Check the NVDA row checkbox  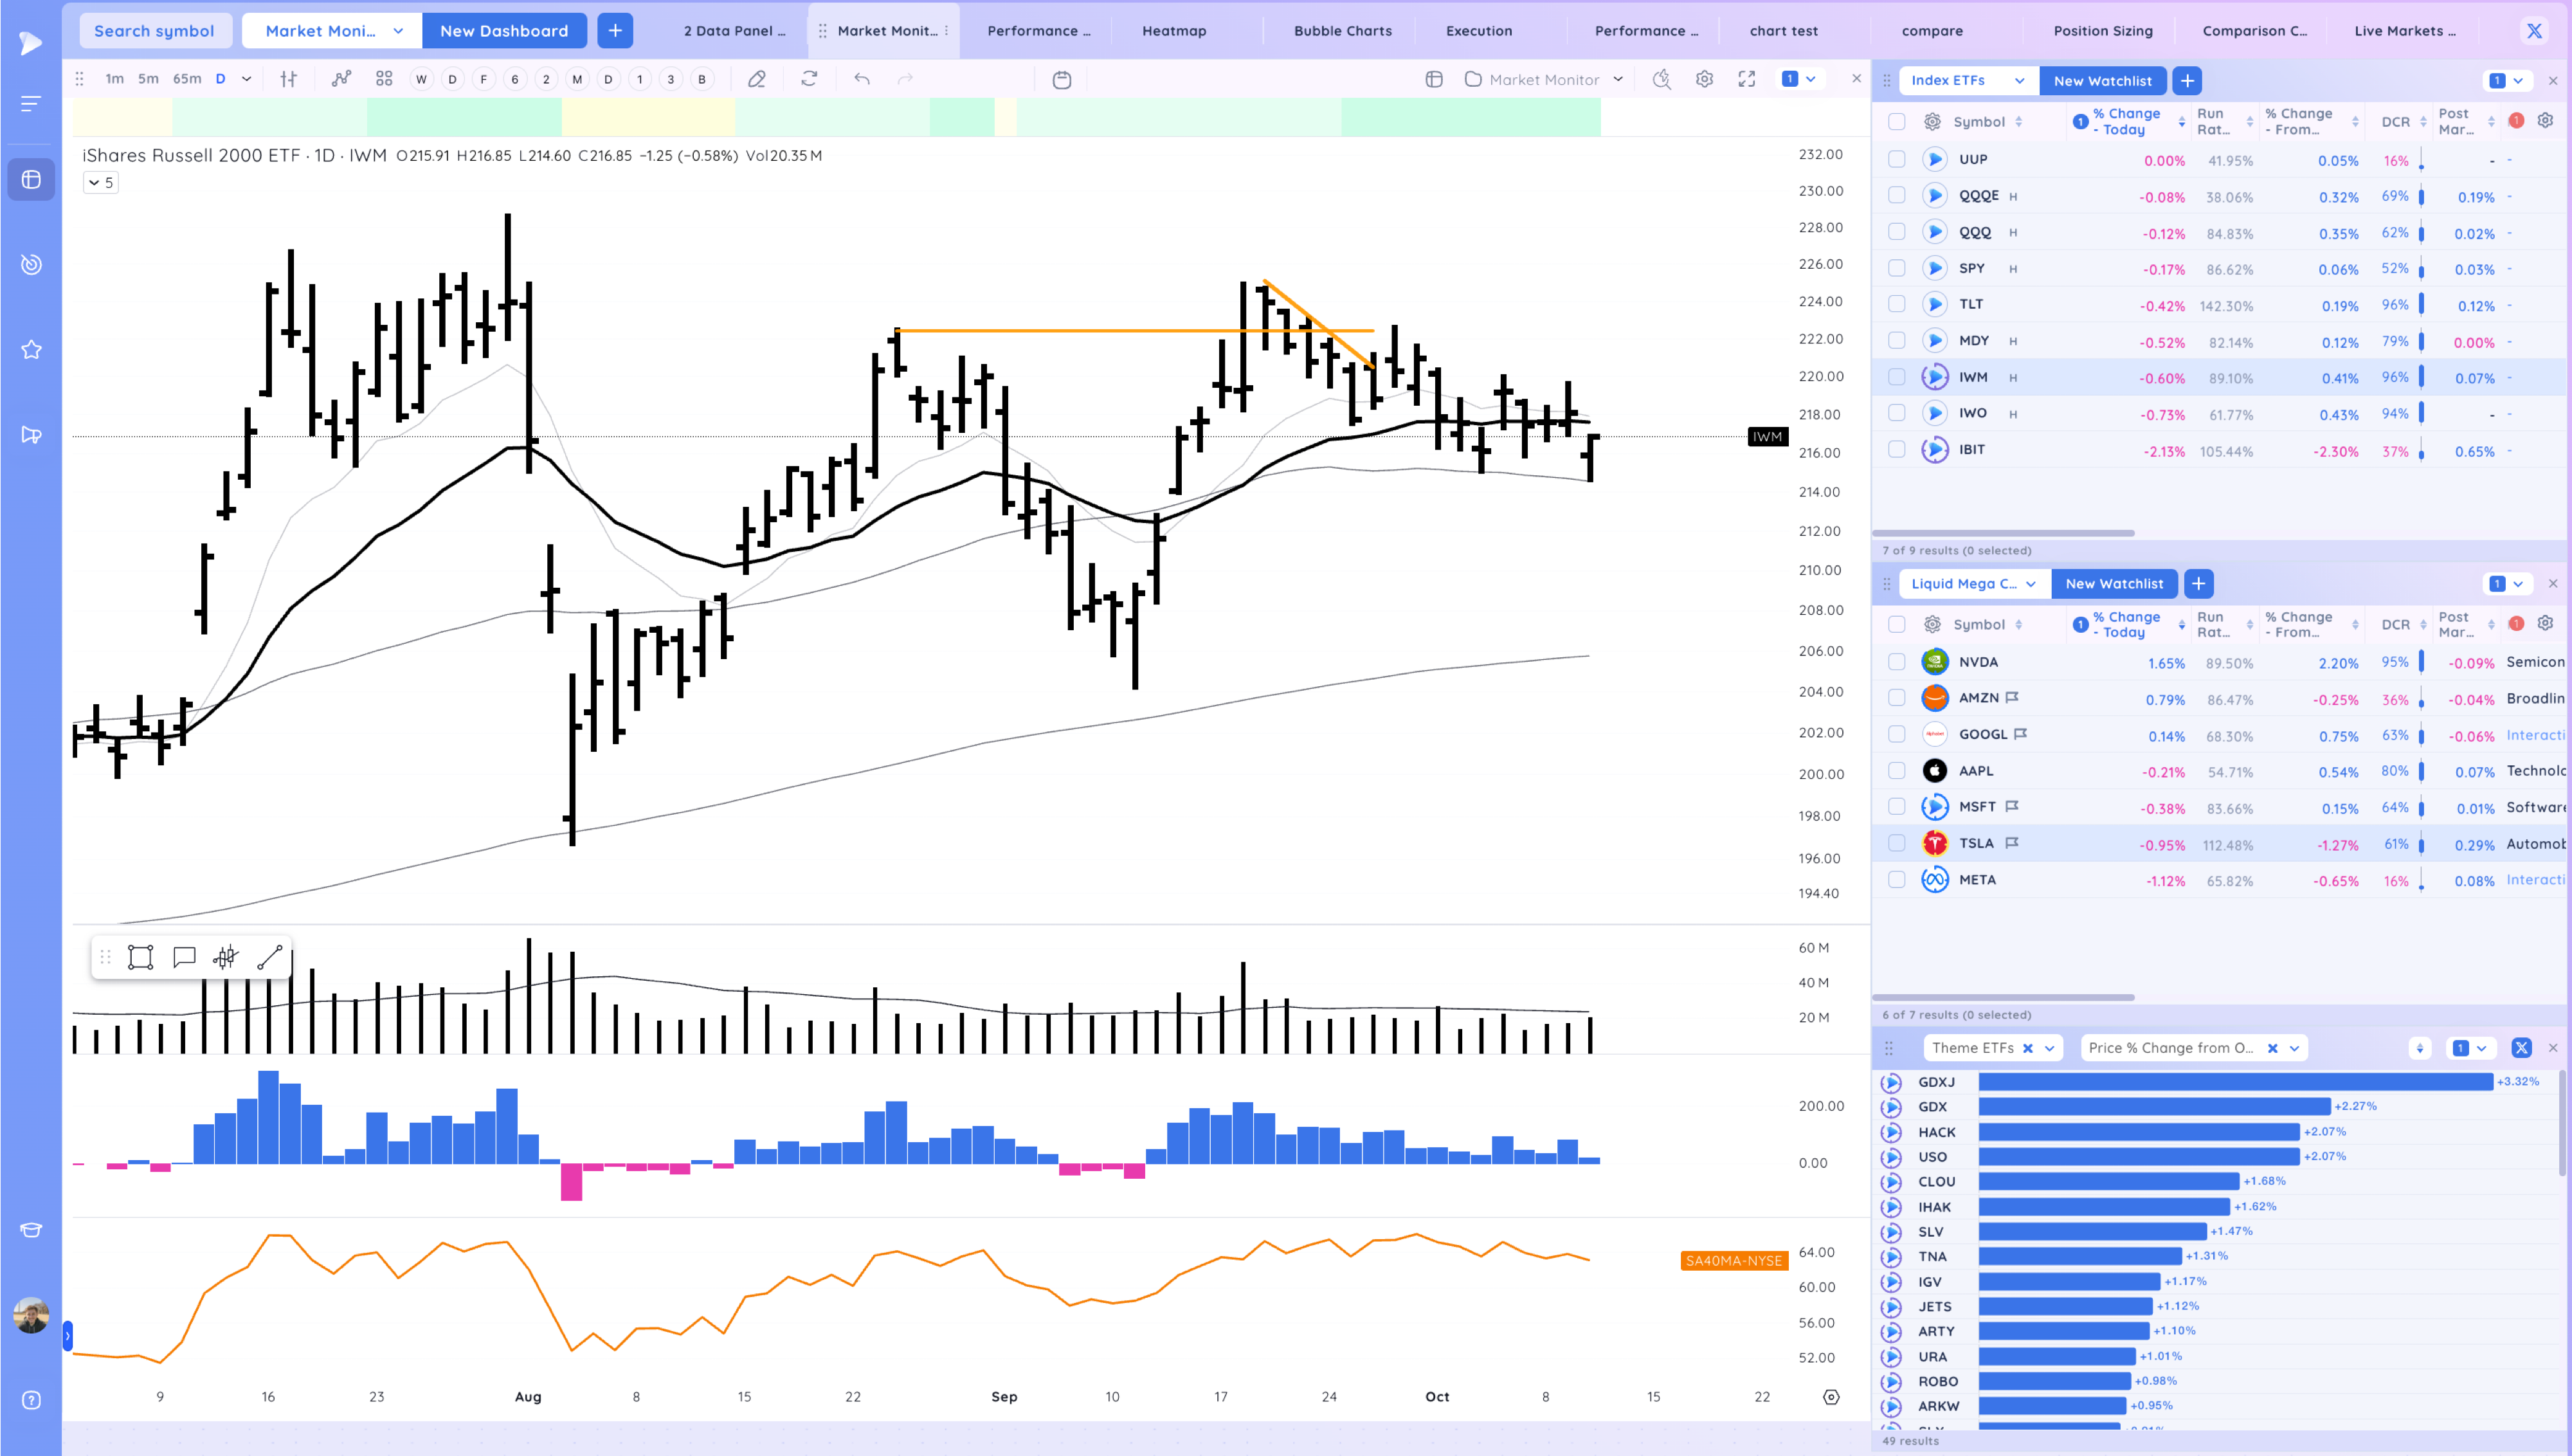pyautogui.click(x=1896, y=661)
